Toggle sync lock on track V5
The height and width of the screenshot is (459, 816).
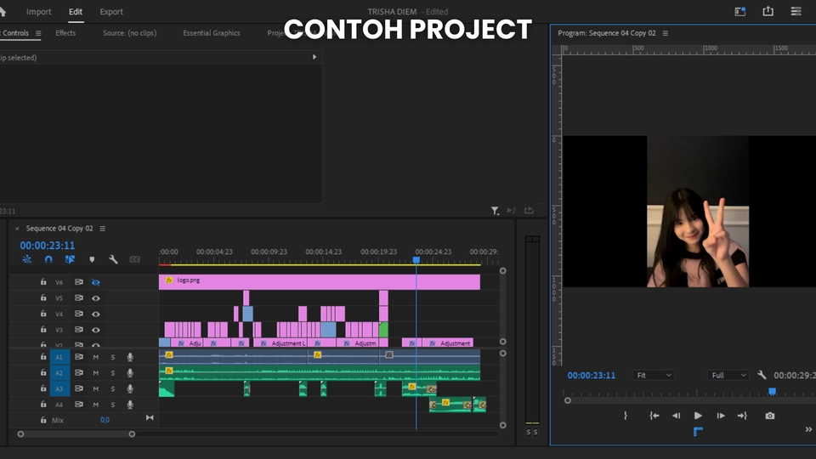point(78,298)
